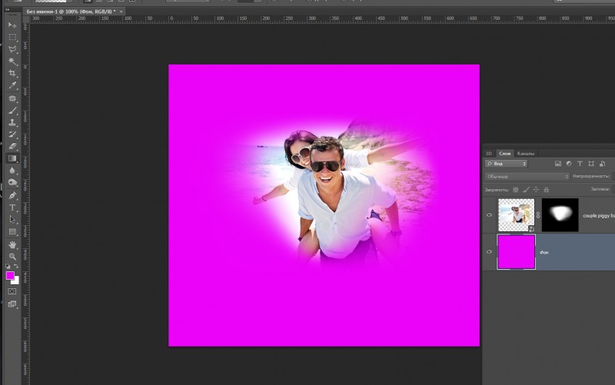Filter layers by adjustment layers icon
The image size is (615, 385).
tap(569, 164)
